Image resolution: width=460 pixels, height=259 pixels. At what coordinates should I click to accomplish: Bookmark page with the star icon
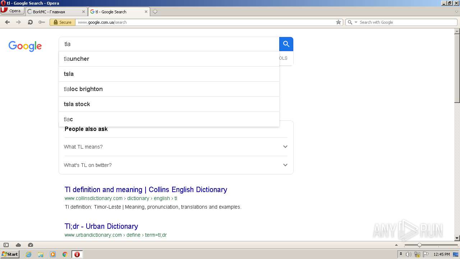[338, 22]
